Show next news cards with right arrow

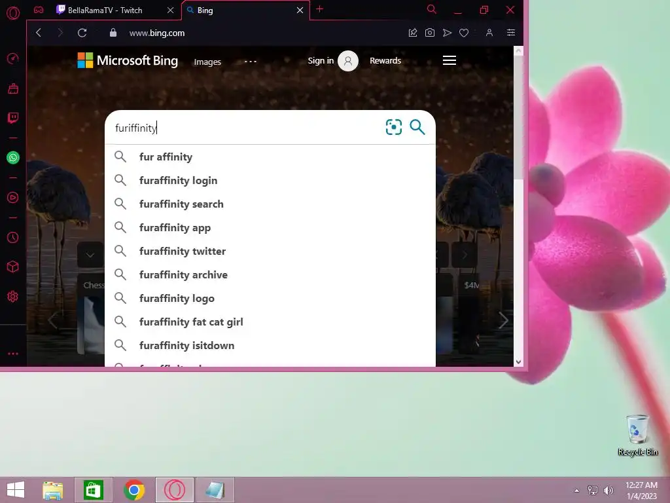[x=503, y=320]
